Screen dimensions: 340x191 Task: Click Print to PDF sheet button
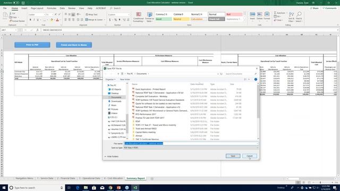(32, 45)
